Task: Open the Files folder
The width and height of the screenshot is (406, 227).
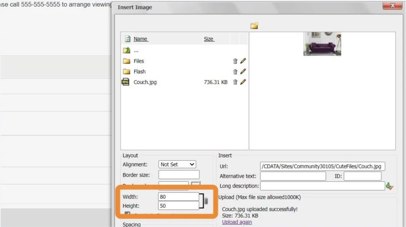Action: coord(139,61)
